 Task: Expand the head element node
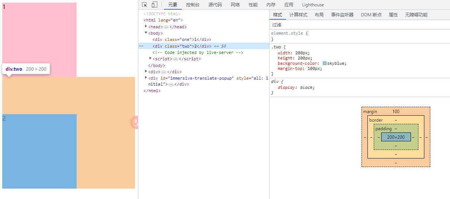pyautogui.click(x=146, y=27)
